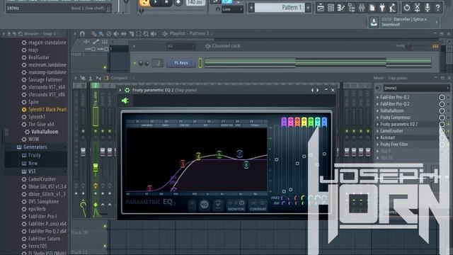Select the VST folder in browser
This screenshot has height=255, width=453.
tap(32, 171)
